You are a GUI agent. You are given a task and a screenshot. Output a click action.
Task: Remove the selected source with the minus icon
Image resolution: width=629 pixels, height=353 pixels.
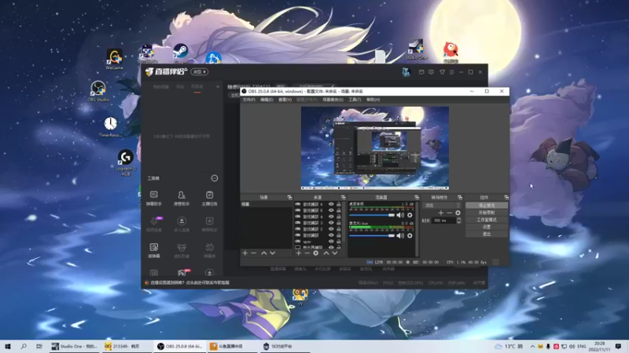coord(307,253)
